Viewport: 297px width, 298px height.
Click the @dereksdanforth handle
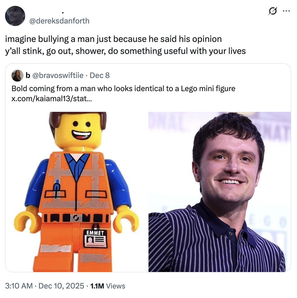59,21
